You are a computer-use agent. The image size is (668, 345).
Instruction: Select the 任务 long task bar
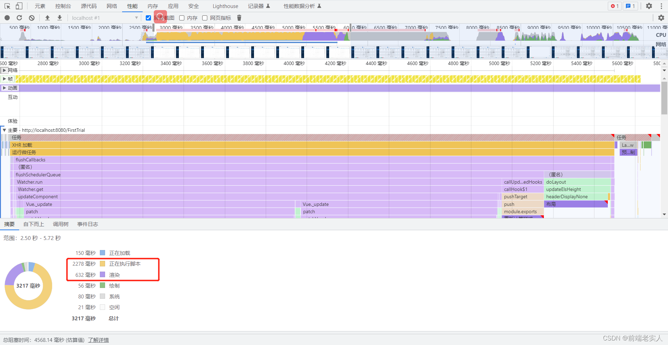(312, 137)
